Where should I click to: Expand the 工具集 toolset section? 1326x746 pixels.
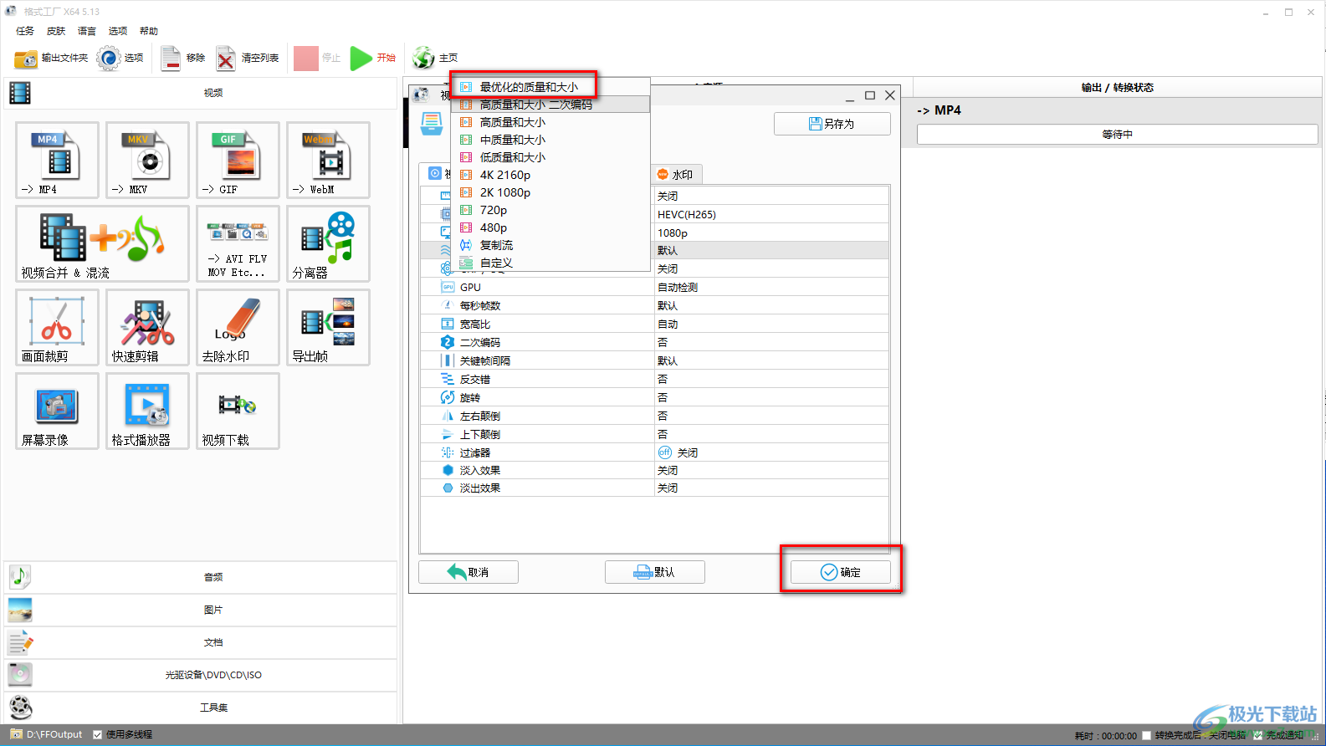pos(201,708)
